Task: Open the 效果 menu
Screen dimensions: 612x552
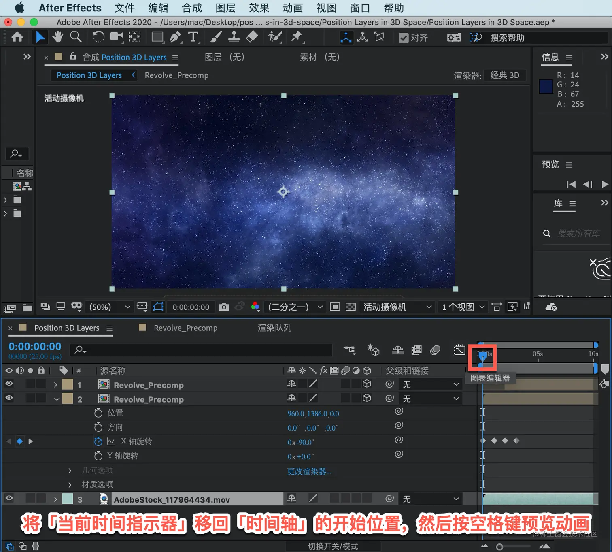Action: (259, 8)
